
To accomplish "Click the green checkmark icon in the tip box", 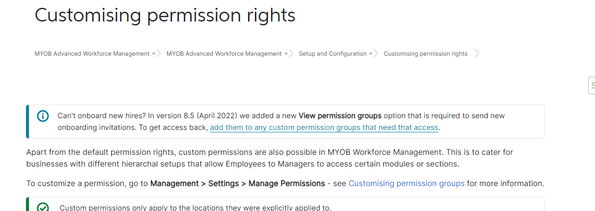I will pos(43,208).
